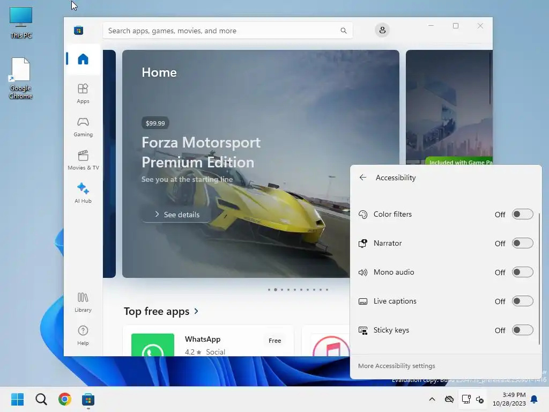The height and width of the screenshot is (412, 549).
Task: Open the Windows Start menu
Action: tap(17, 399)
